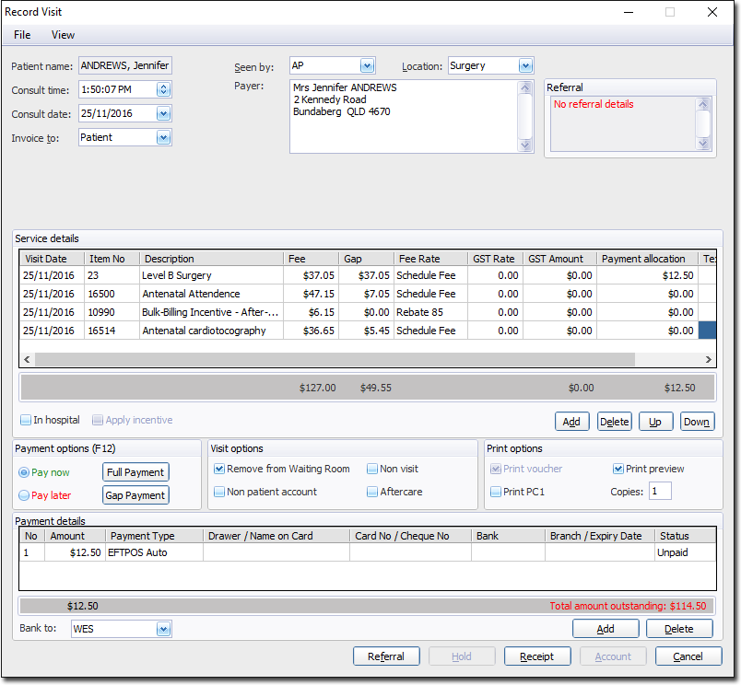This screenshot has height=685, width=741.
Task: Untick Remove from Waiting Room
Action: pos(219,469)
